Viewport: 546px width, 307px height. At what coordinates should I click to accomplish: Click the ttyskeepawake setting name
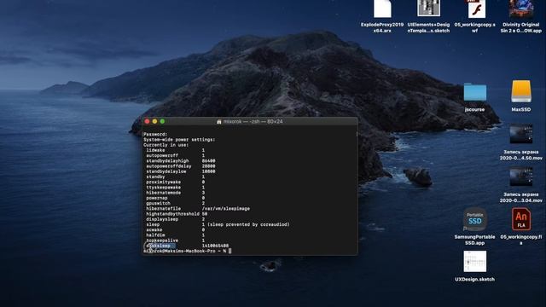[163, 188]
